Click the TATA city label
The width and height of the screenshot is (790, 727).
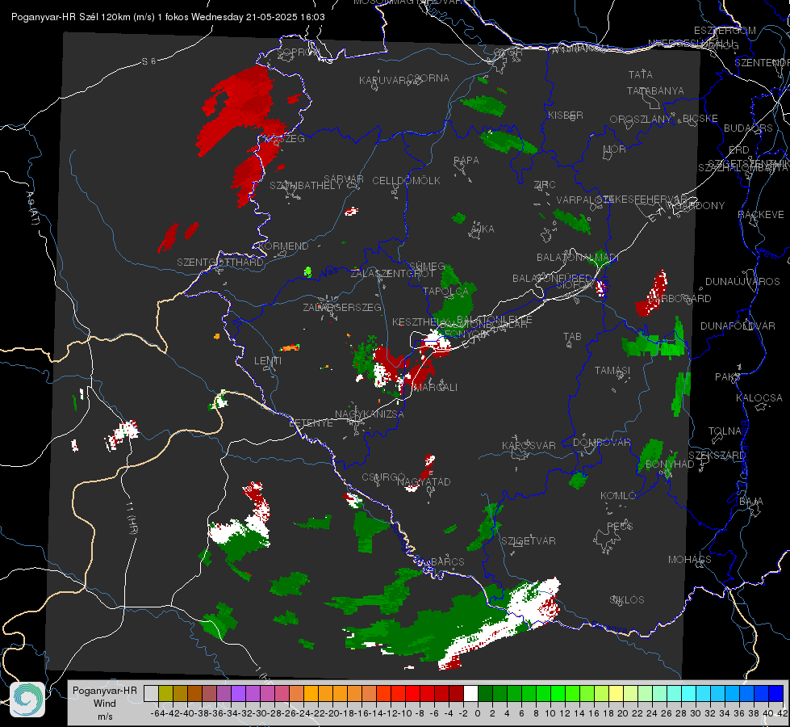[x=641, y=74]
